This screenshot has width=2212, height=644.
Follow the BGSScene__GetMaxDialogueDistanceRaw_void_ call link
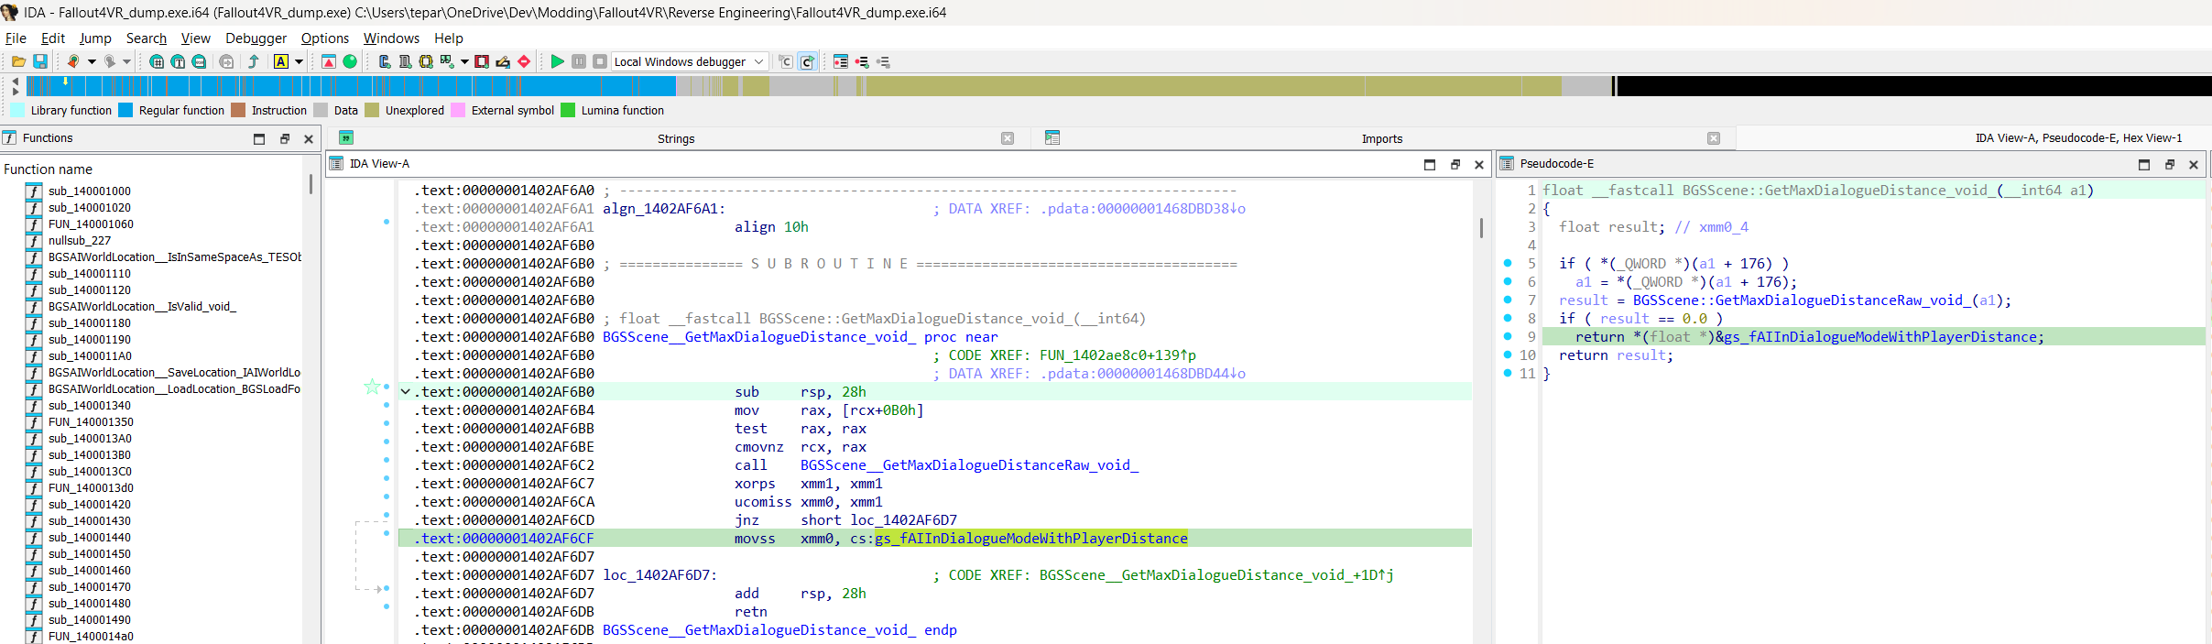(969, 465)
